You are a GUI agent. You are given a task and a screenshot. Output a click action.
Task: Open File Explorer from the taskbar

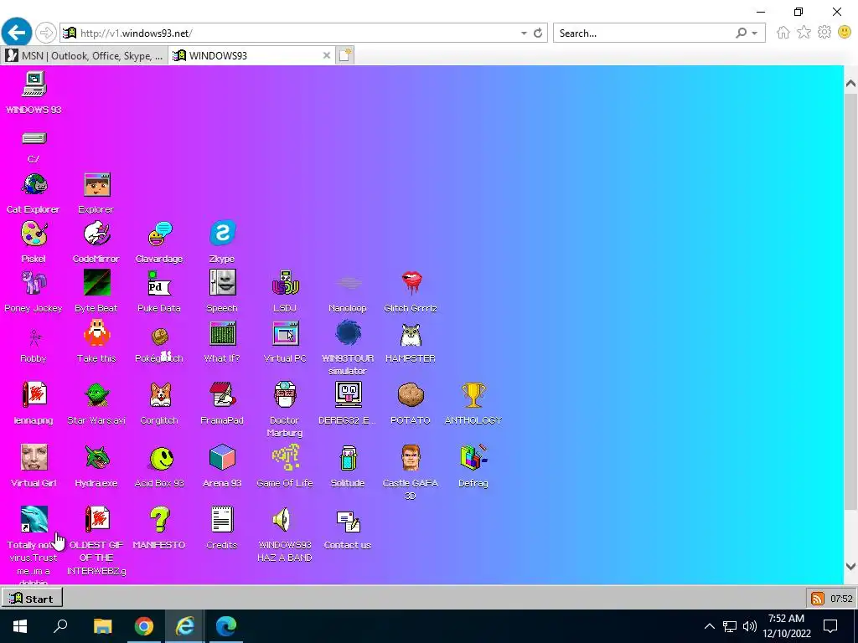103,626
